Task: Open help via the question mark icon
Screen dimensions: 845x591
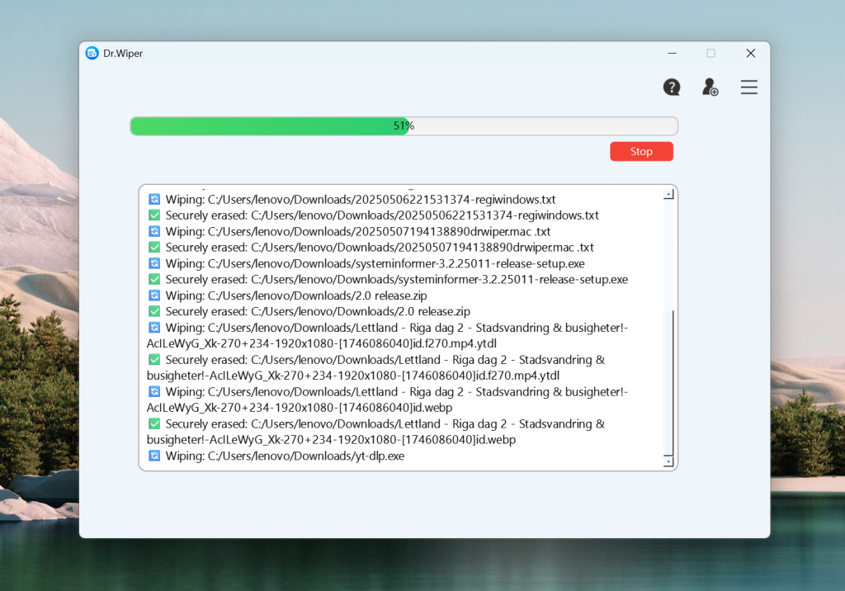Action: click(x=672, y=87)
